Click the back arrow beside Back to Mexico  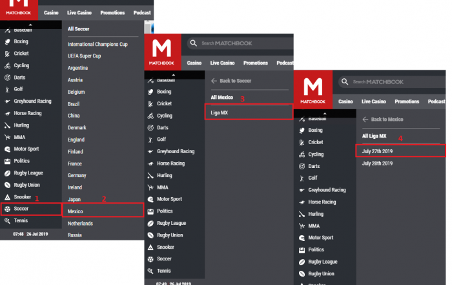(x=365, y=120)
